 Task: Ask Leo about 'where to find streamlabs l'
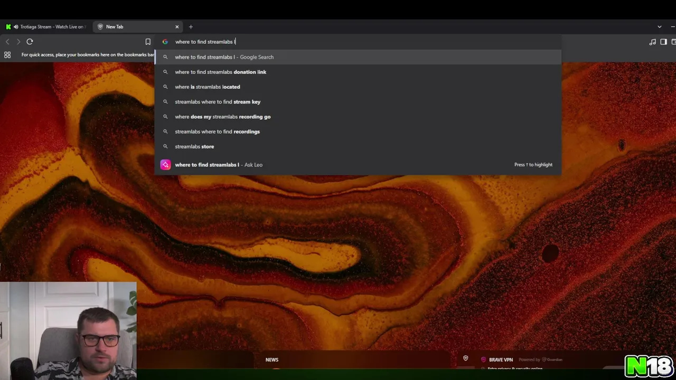[x=358, y=165]
